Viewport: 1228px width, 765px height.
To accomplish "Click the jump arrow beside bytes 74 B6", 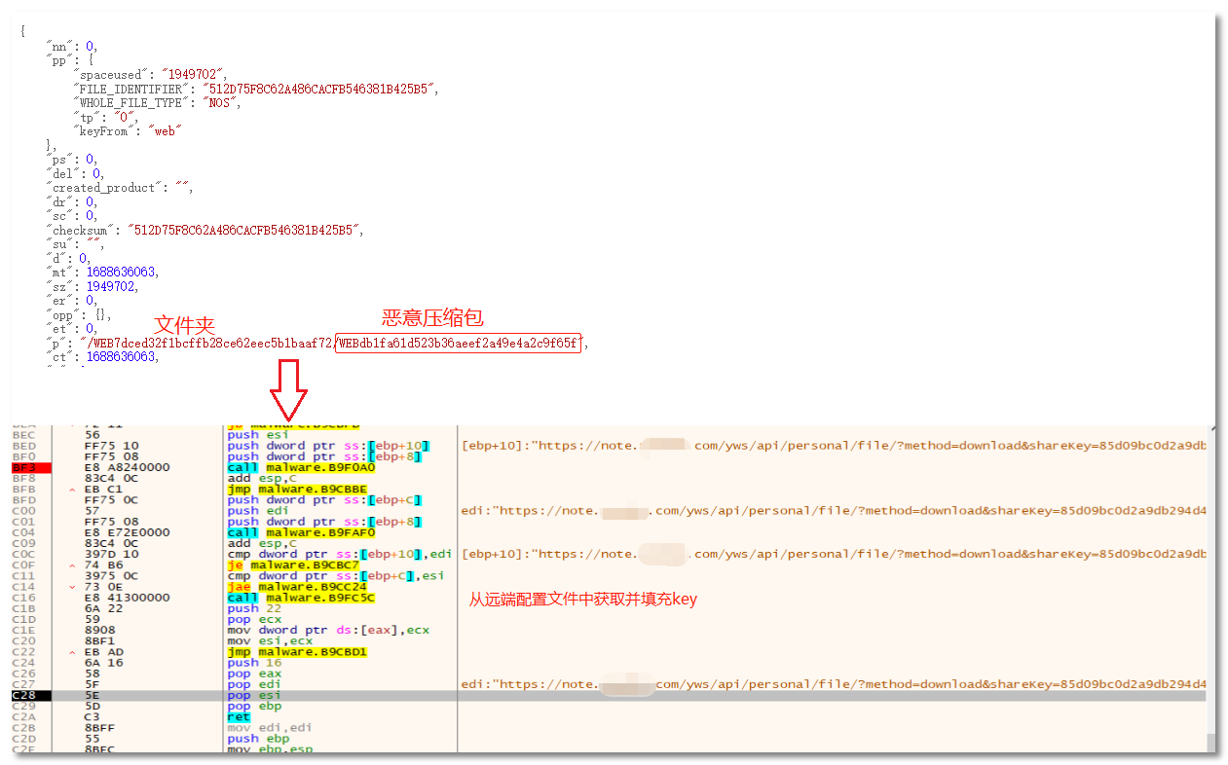I will click(x=74, y=565).
